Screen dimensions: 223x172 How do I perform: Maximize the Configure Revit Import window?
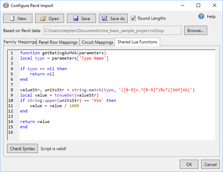pos(198,6)
